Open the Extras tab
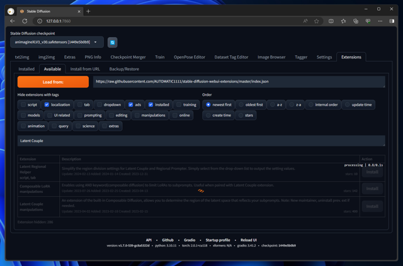This screenshot has height=266, width=403. 70,57
